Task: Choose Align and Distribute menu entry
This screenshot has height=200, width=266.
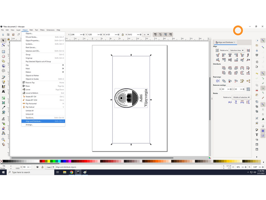Action: 43,121
